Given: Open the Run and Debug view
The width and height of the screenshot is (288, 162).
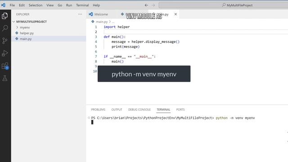Looking at the screenshot, I should [5, 53].
